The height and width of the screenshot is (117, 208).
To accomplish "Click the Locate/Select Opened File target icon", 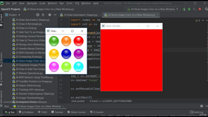I will click(x=38, y=15).
